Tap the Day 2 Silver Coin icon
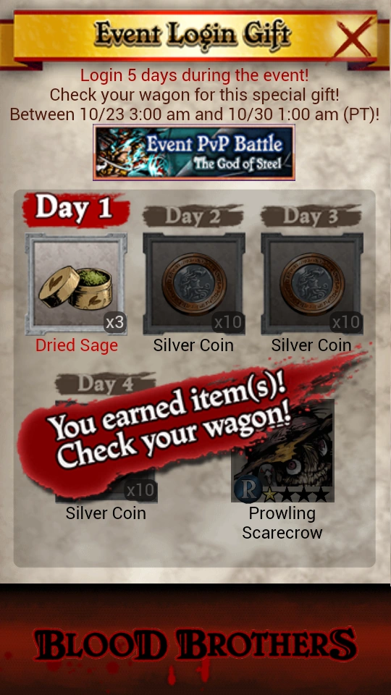 coord(194,284)
